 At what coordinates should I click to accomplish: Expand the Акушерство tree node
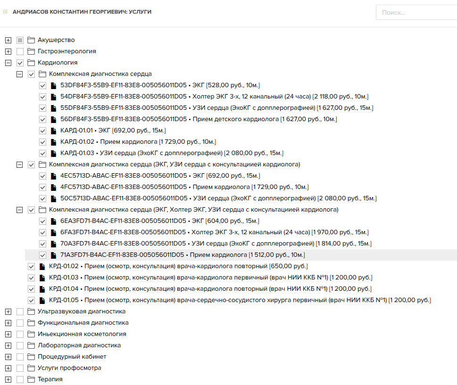click(8, 40)
